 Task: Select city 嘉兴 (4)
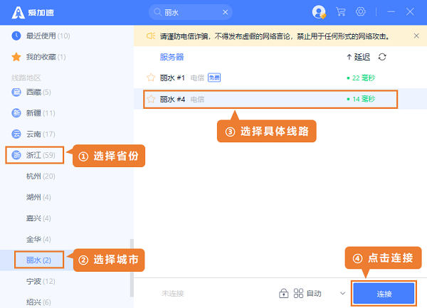pyautogui.click(x=38, y=218)
